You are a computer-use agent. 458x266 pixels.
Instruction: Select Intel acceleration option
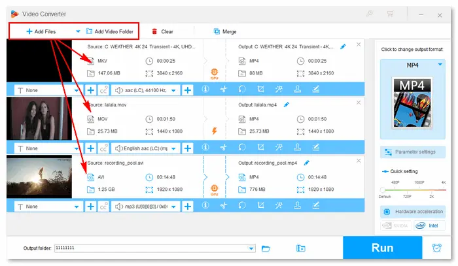click(x=429, y=225)
